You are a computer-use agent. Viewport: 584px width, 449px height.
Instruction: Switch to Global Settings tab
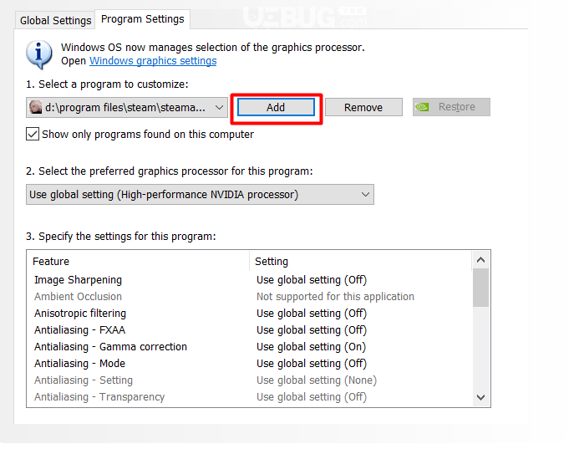click(55, 20)
